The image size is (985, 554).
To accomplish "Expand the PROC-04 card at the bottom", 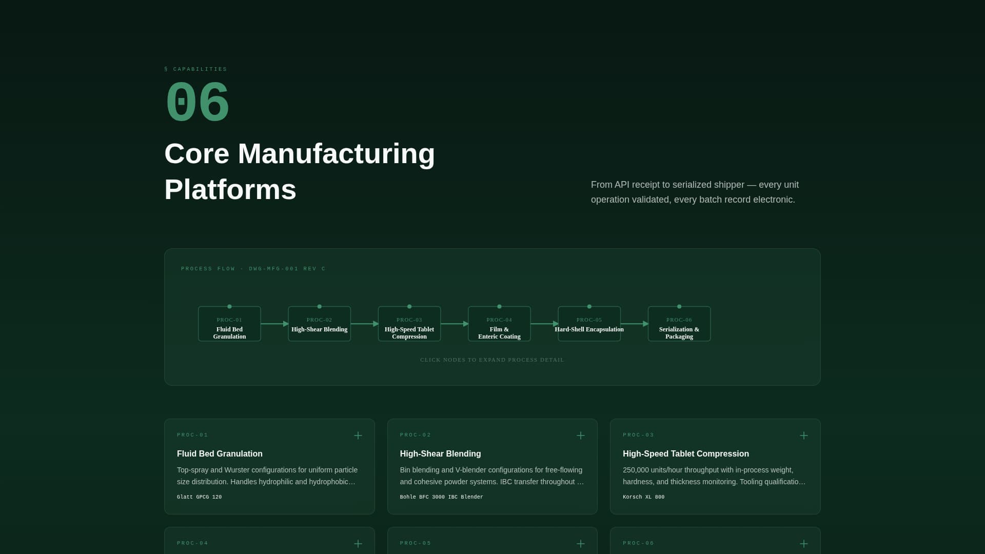I will pos(358,544).
